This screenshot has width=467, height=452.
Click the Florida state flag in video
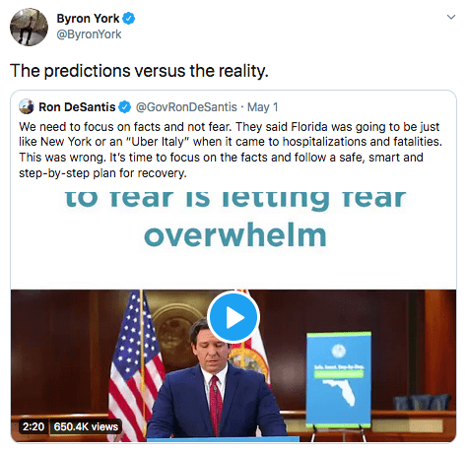pos(251,348)
